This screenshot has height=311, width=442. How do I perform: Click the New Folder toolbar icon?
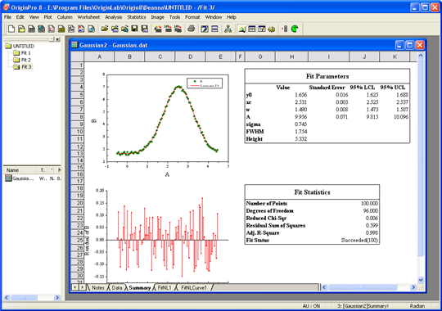click(21, 29)
